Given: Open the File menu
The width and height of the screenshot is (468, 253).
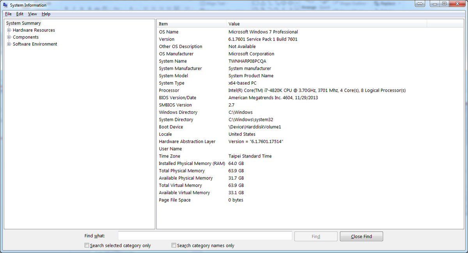Looking at the screenshot, I should pyautogui.click(x=8, y=14).
